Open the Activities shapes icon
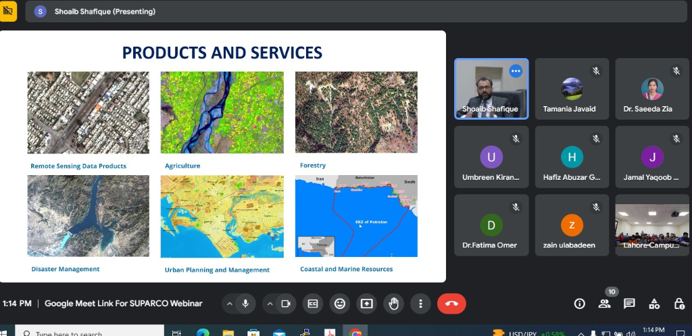This screenshot has height=336, width=692. click(654, 304)
